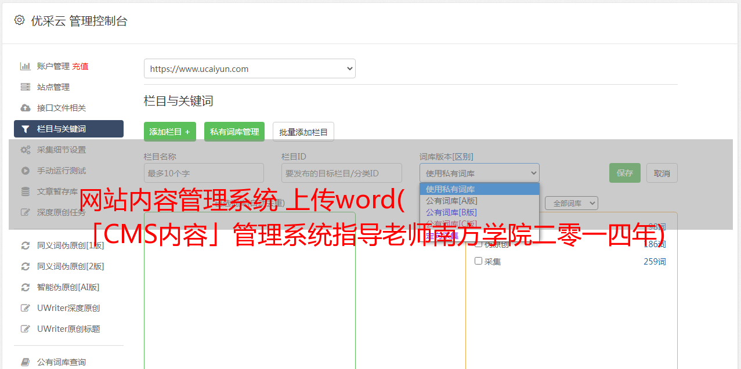The width and height of the screenshot is (741, 369).
Task: Click the green 保存 button
Action: click(625, 173)
